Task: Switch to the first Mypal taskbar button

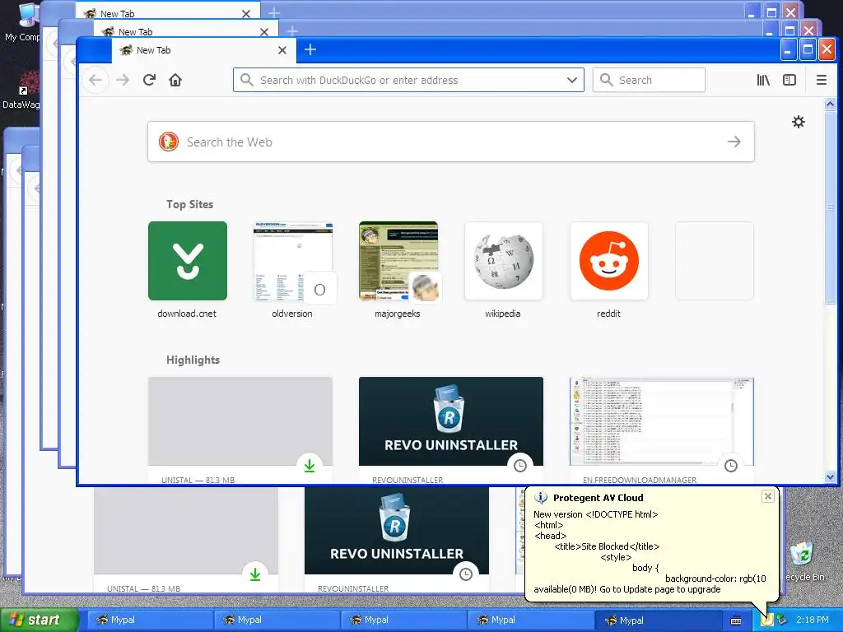Action: (x=150, y=620)
